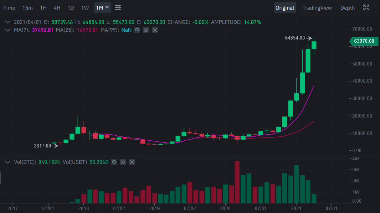380x213 pixels.
Task: Click the 4M volume axis label
Action: pyautogui.click(x=355, y=159)
